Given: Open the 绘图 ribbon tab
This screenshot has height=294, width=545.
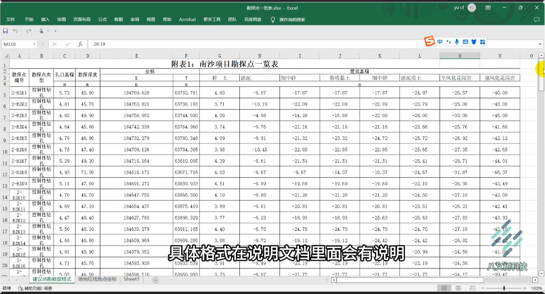Looking at the screenshot, I should tap(62, 19).
